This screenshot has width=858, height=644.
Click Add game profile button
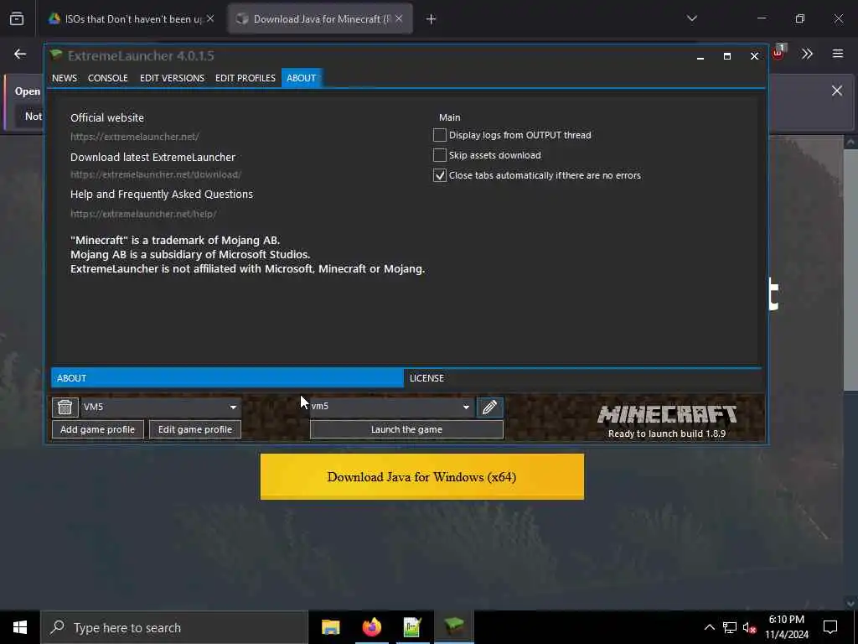coord(97,429)
